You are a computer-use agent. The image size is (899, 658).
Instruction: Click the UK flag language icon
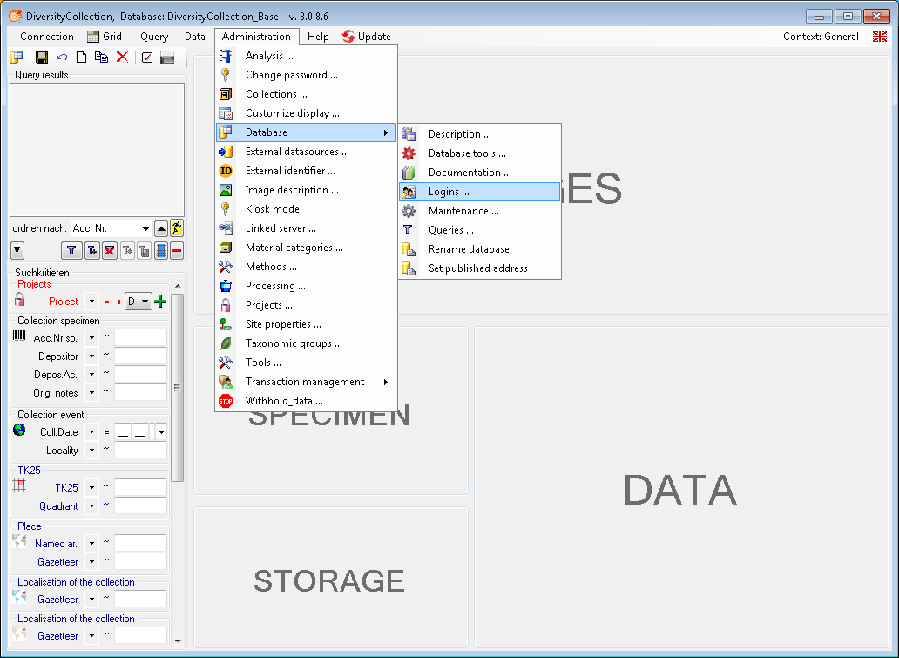880,37
